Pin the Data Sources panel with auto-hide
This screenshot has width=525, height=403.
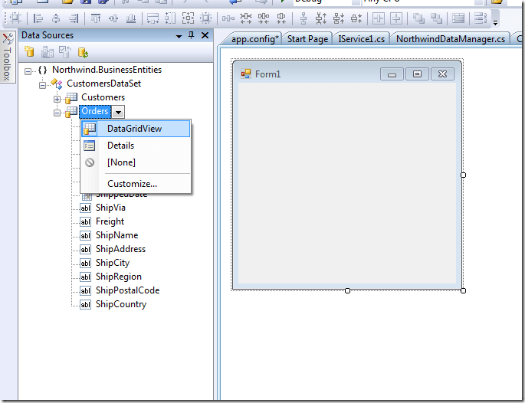pos(191,35)
